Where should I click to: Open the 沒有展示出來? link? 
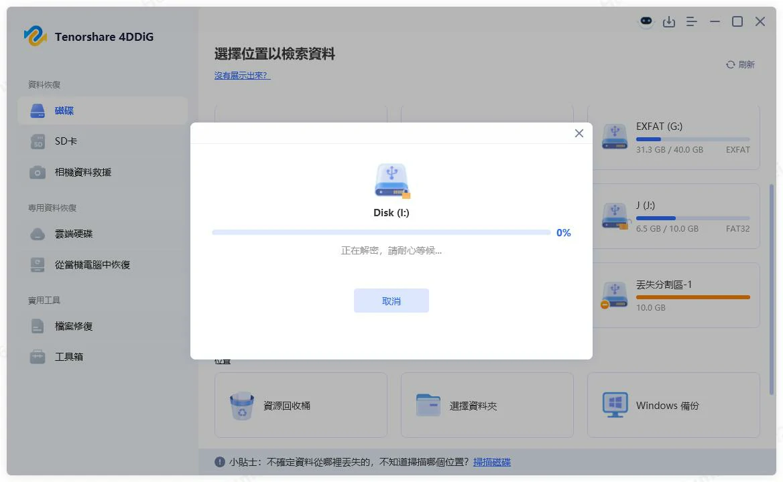tap(242, 75)
